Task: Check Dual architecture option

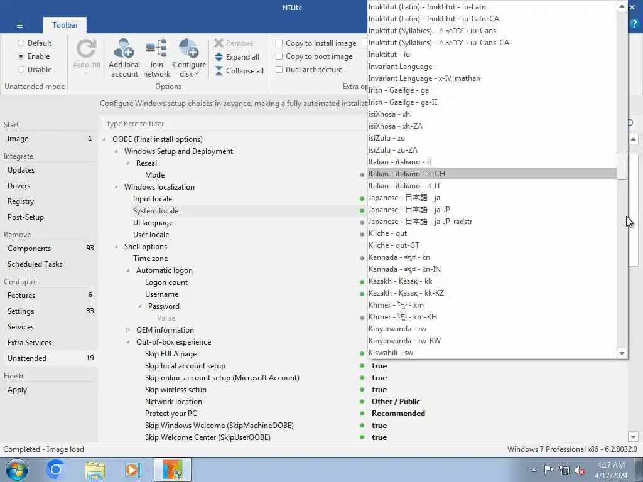Action: click(x=279, y=70)
